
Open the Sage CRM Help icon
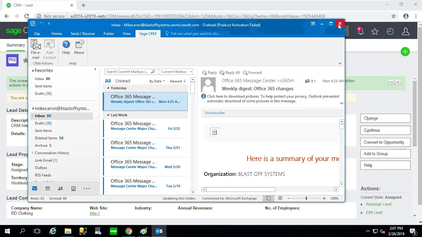coord(66,47)
